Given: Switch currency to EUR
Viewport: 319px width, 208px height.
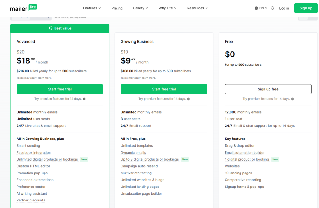Looking at the screenshot, I should [312, 17].
